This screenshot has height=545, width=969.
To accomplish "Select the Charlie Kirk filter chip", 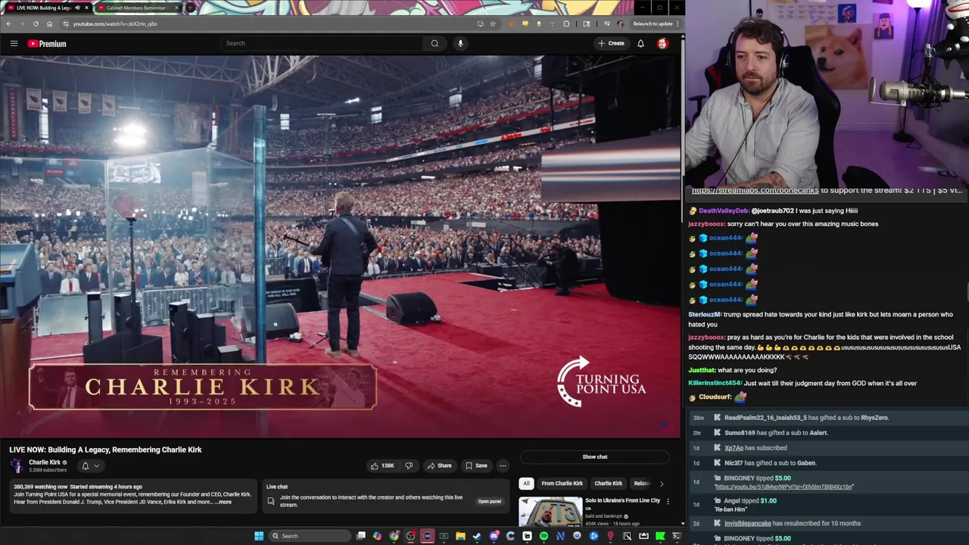I will click(x=608, y=483).
